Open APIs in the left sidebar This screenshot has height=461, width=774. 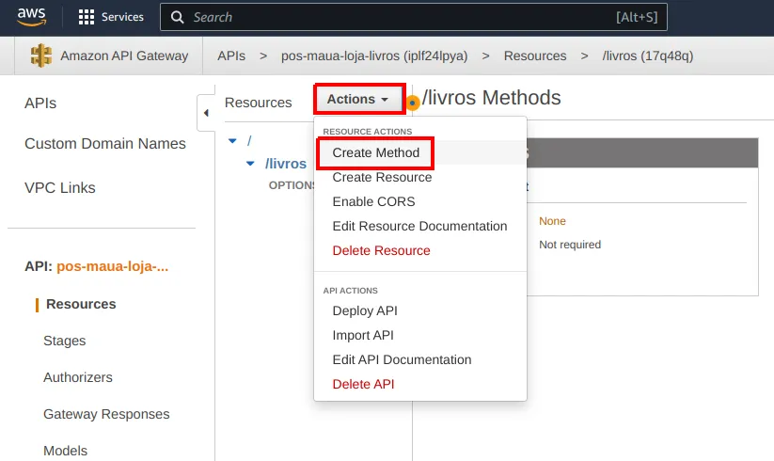[40, 103]
